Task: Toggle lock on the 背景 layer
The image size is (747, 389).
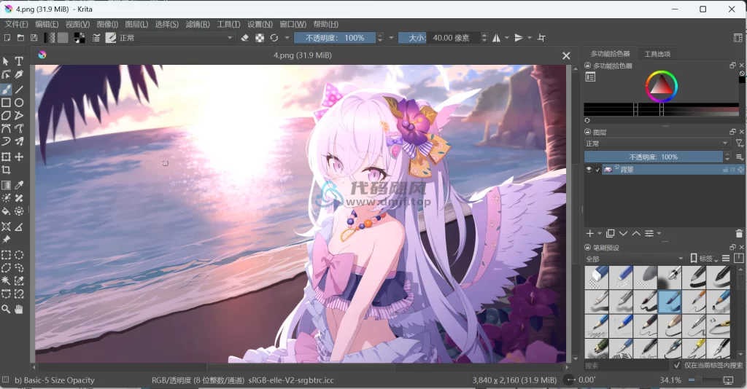Action: (726, 169)
